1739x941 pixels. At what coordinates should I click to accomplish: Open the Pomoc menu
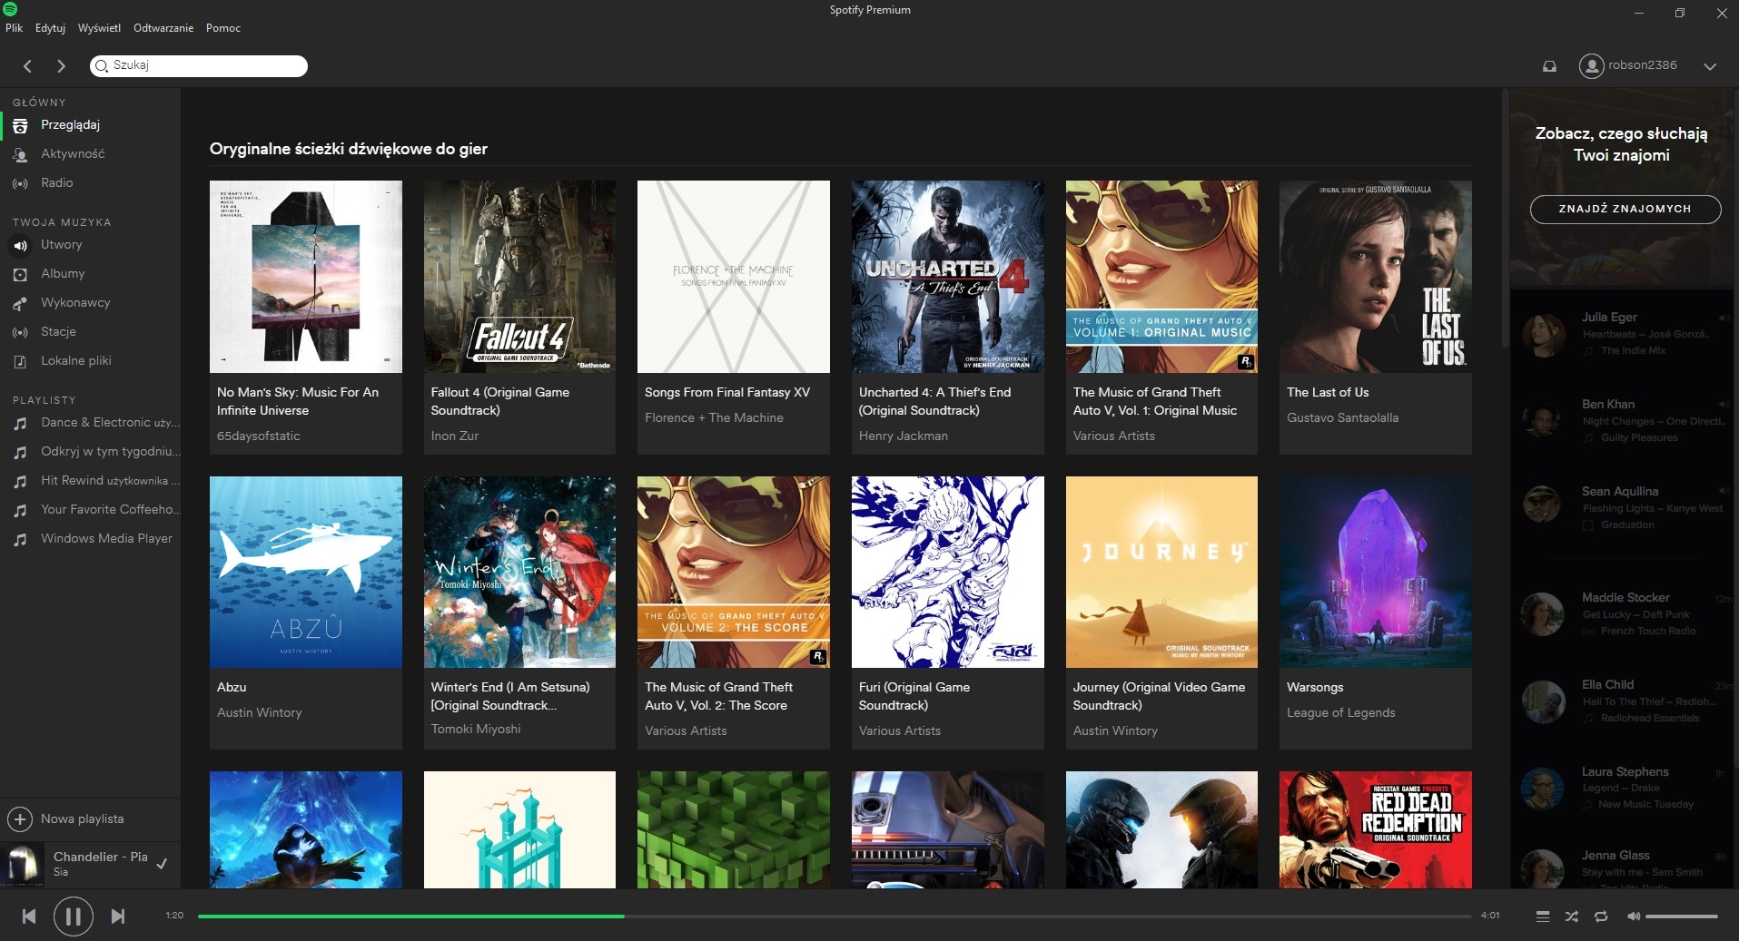[x=222, y=28]
